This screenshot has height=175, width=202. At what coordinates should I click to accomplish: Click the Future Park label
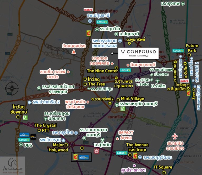pos(192,48)
